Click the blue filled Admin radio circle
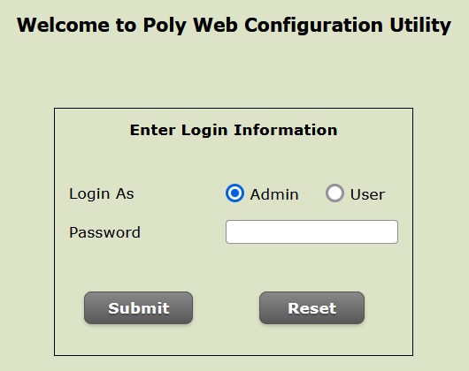469x371 pixels. (x=234, y=193)
